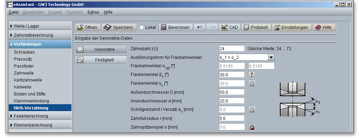Image resolution: width=359 pixels, height=138 pixels.
Task: Click the Öffnen folder icon
Action: pyautogui.click(x=80, y=28)
